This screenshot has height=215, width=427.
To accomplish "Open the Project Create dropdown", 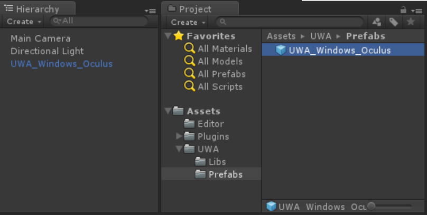I will (x=188, y=22).
